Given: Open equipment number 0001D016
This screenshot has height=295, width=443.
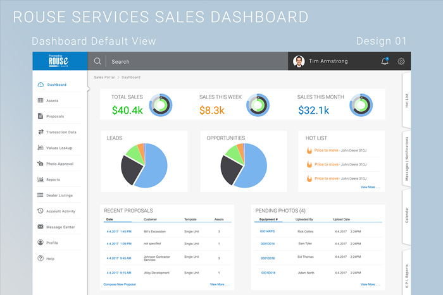Looking at the screenshot, I should pyautogui.click(x=268, y=258).
